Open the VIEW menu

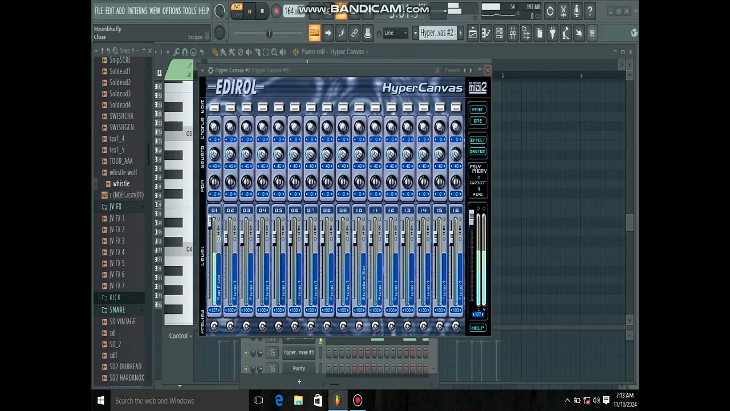coord(155,11)
